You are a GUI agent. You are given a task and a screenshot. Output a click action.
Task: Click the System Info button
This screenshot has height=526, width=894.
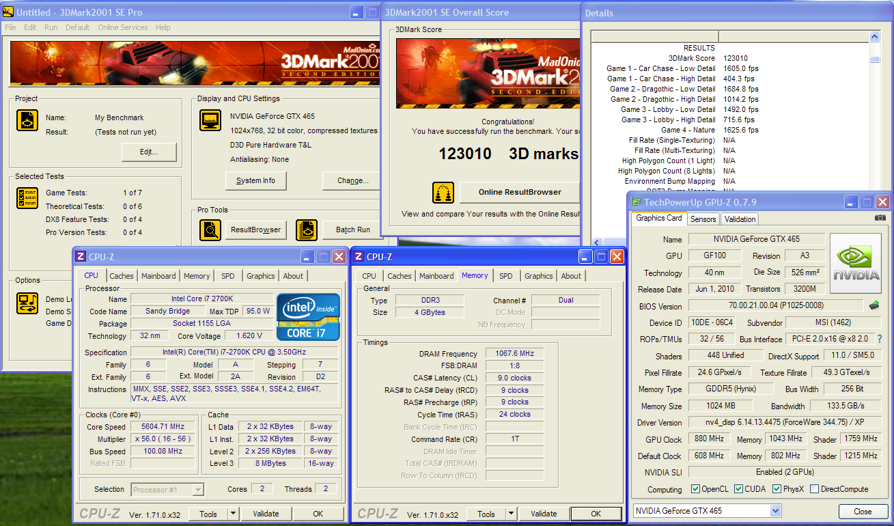(256, 180)
